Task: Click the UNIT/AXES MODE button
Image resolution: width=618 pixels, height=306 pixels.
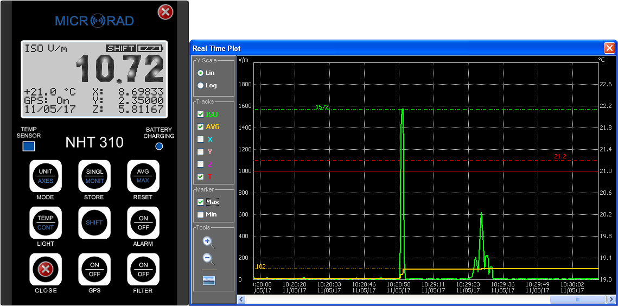Action: click(46, 176)
